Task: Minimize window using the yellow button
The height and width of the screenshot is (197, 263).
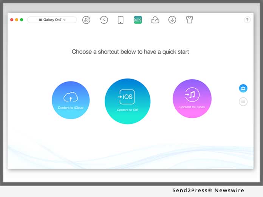Action: [x=17, y=20]
